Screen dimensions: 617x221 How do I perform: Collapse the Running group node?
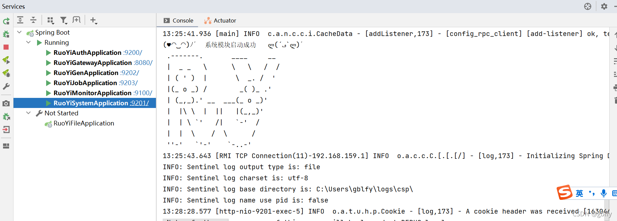point(28,42)
